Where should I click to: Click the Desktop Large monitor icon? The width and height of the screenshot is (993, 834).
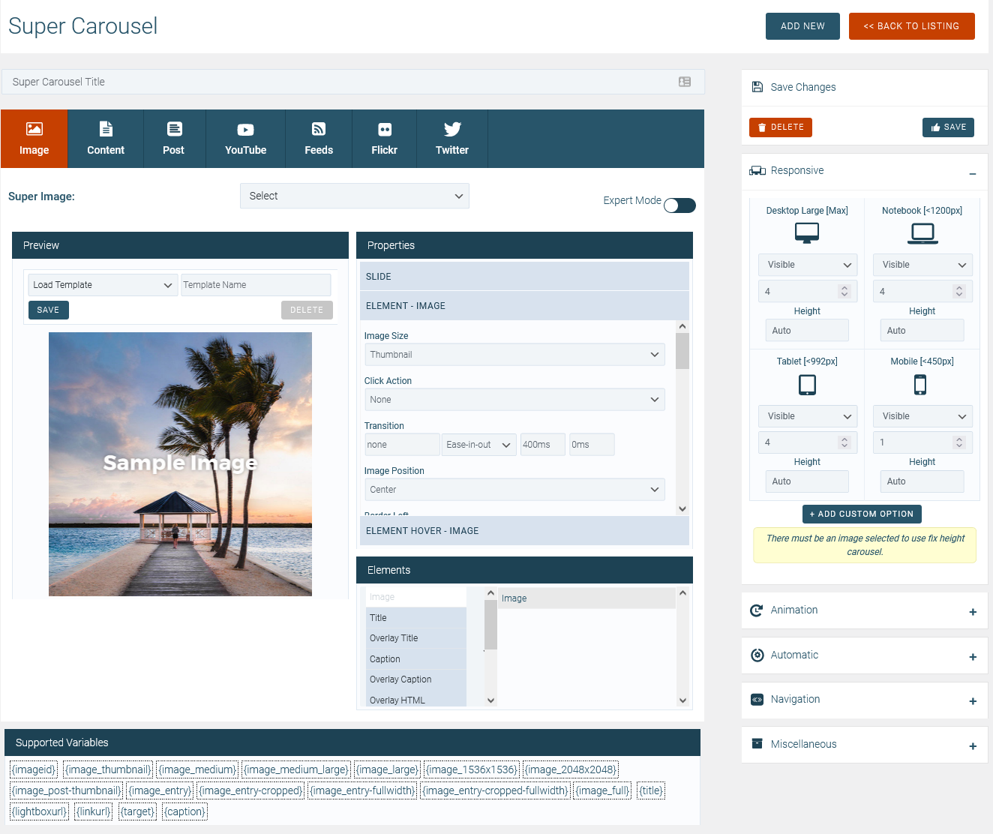[807, 233]
